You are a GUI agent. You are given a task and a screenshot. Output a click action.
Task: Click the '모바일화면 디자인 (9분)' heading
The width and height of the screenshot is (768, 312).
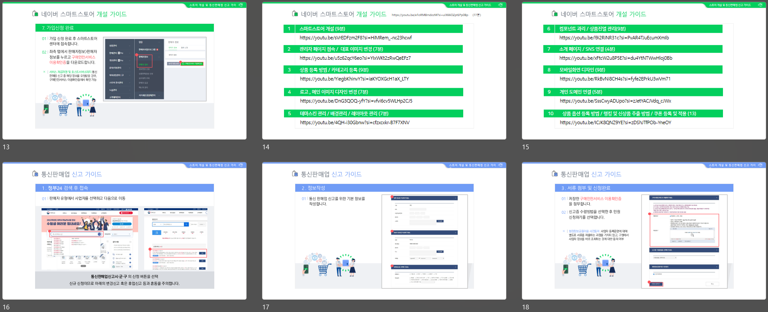click(582, 70)
